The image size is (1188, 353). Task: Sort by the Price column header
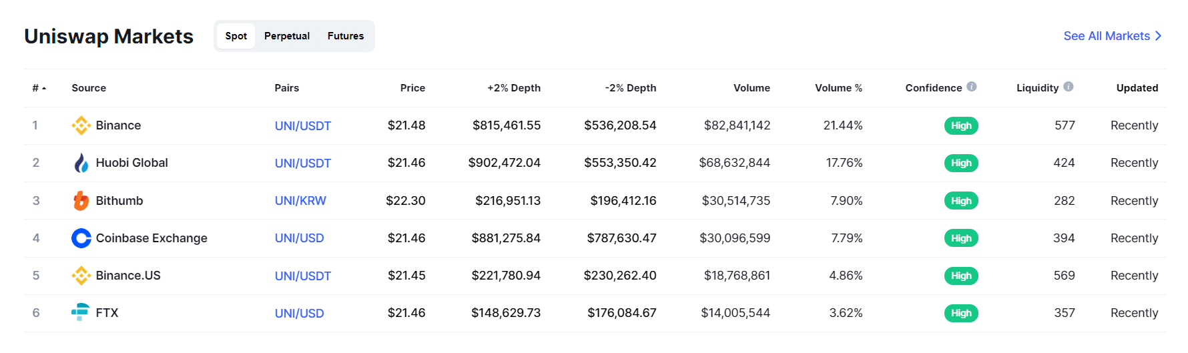pyautogui.click(x=412, y=88)
